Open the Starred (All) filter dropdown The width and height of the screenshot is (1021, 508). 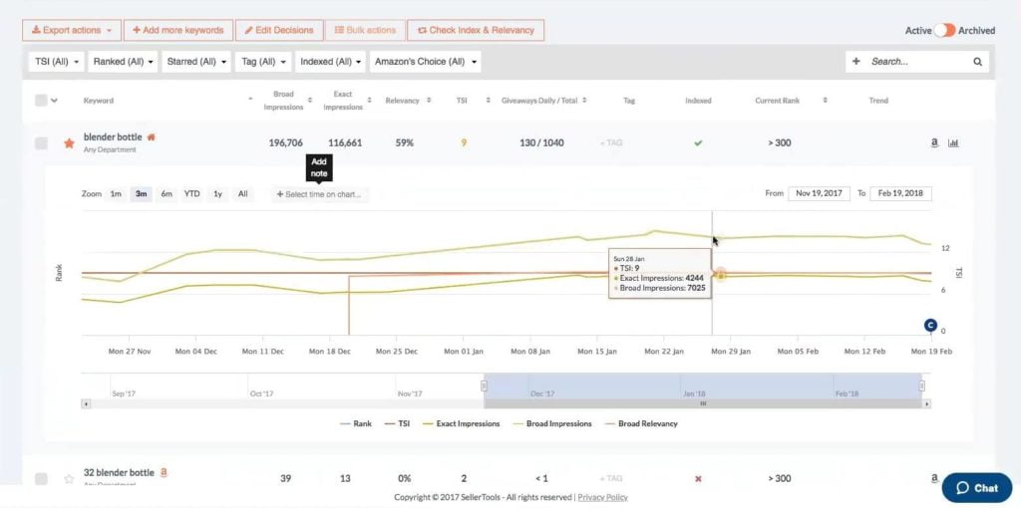(196, 62)
